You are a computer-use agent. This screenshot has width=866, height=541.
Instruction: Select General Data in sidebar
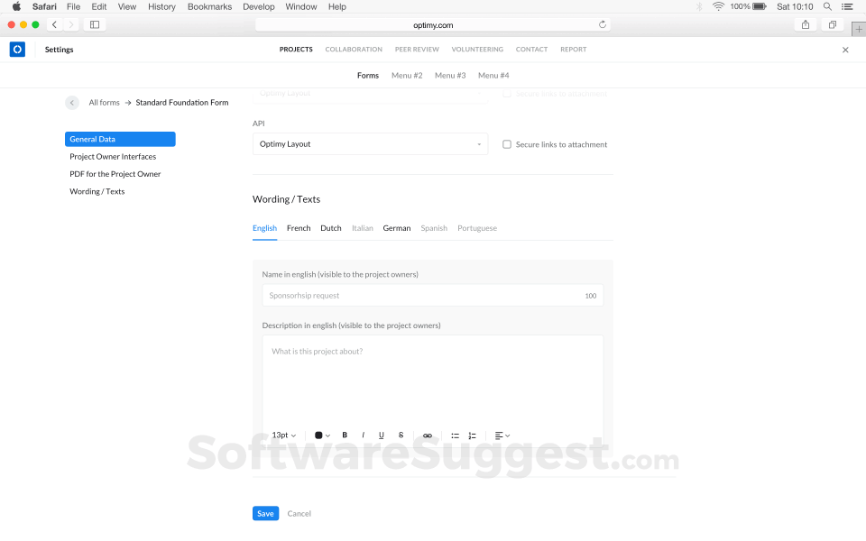[x=120, y=139]
